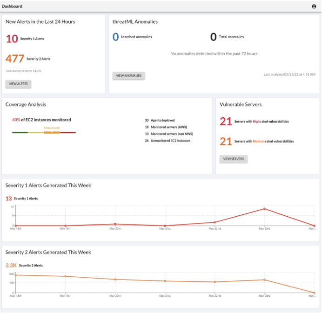322x313 pixels.
Task: Click the Vulnerable Servers panel title
Action: tap(241, 104)
